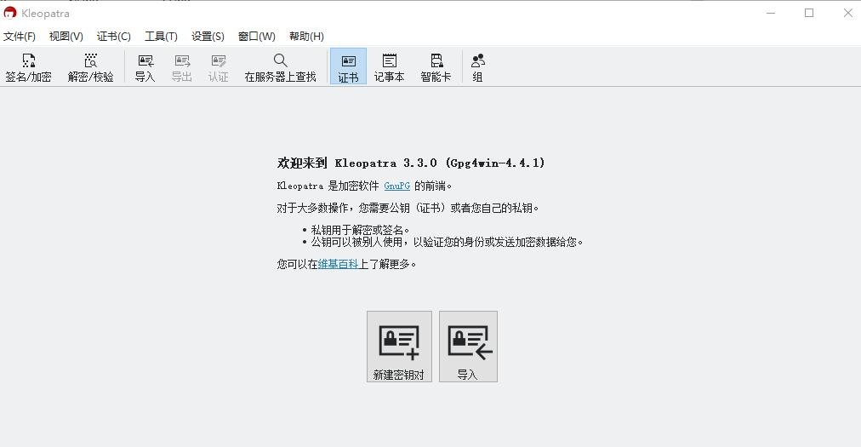The image size is (861, 447).
Task: Click the line beginning 对于大多数操作
Action: [x=408, y=208]
